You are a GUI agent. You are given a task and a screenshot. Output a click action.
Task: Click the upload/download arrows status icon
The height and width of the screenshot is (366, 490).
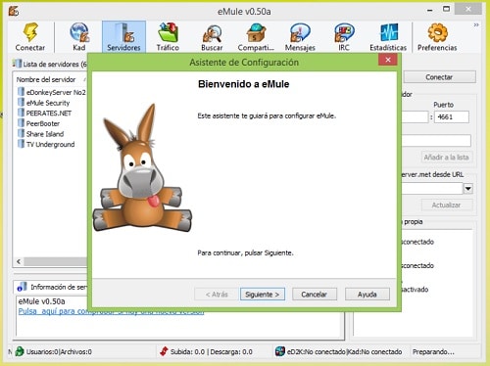[164, 351]
